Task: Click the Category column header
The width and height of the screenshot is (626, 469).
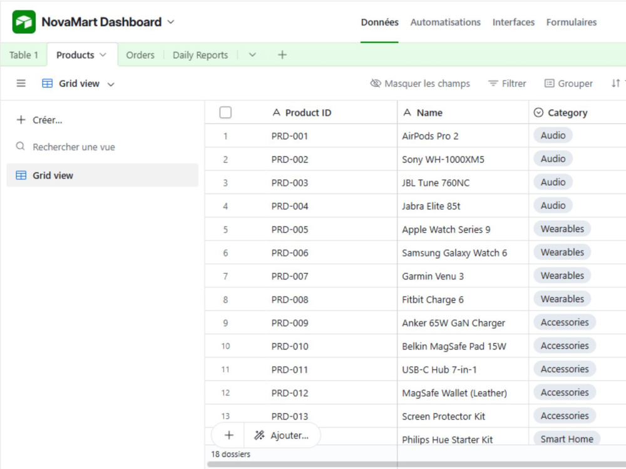Action: [x=577, y=113]
